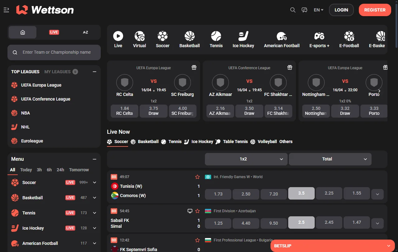Click the First Division • Azerbaijan league label
The height and width of the screenshot is (252, 398).
[x=235, y=211]
